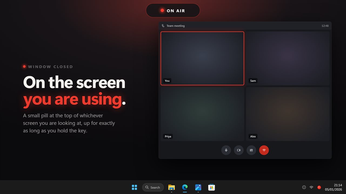Open Wi-Fi network settings in the tray
346x194 pixels.
[x=311, y=187]
